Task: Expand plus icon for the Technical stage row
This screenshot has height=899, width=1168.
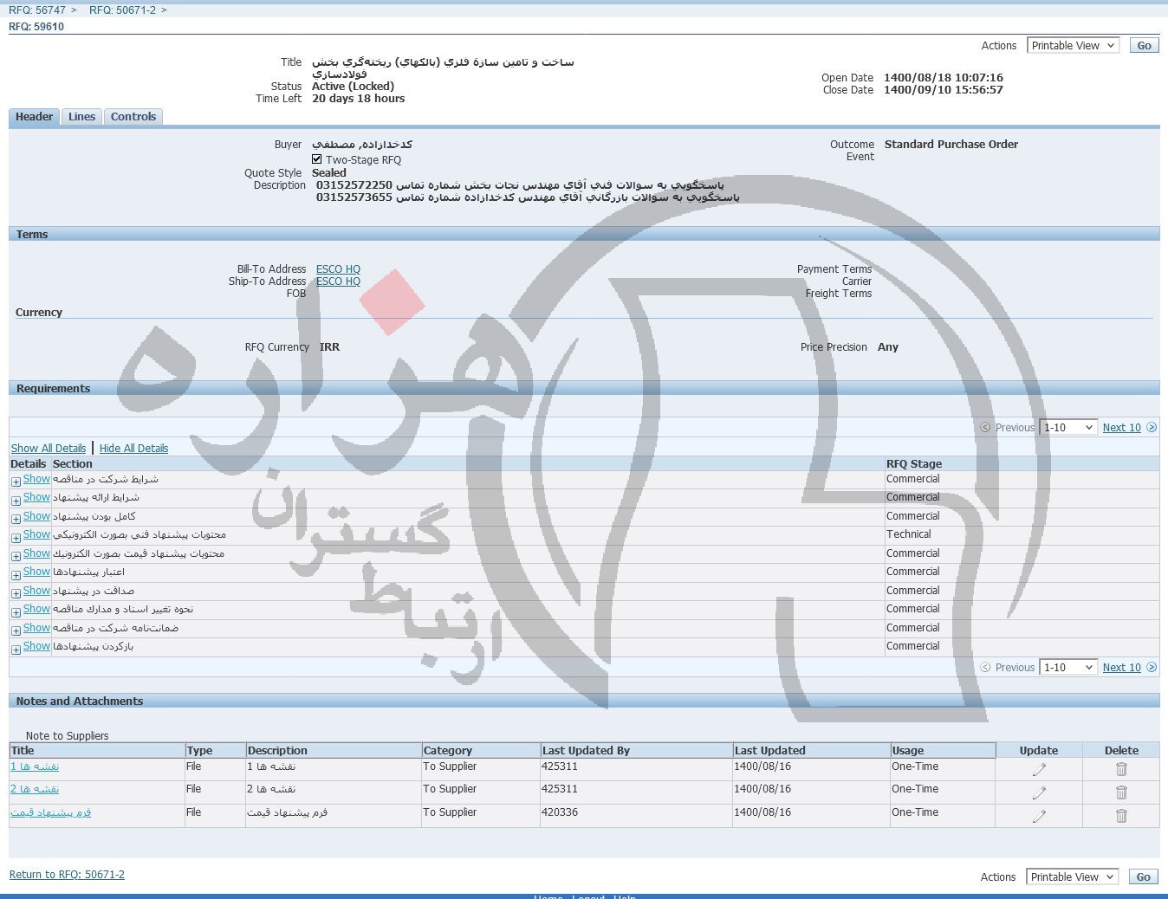Action: pos(16,538)
